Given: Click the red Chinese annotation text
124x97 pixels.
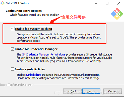Looking at the screenshot, I should point(74,17).
